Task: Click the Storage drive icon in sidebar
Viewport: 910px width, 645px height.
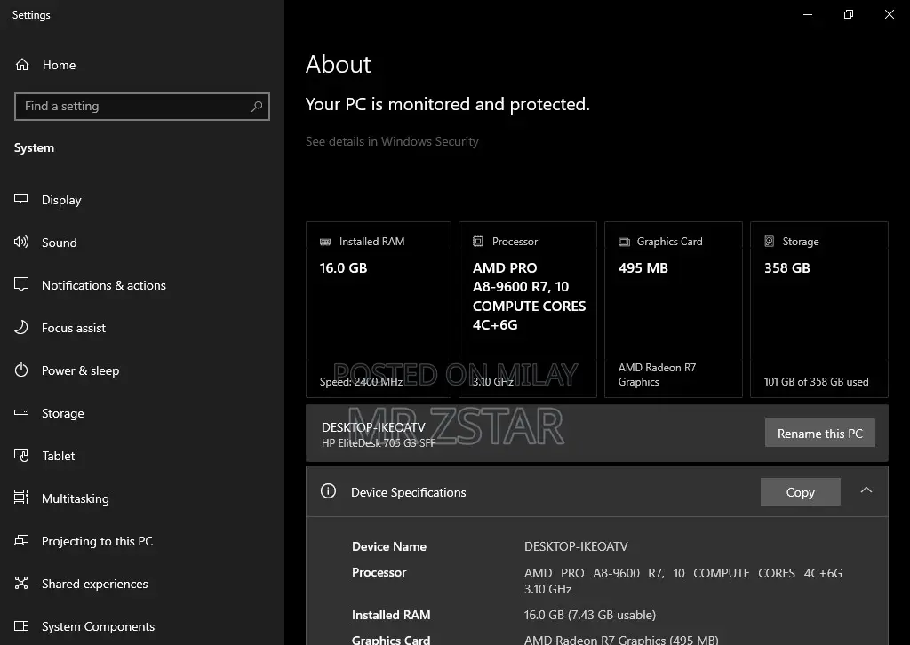Action: point(22,413)
